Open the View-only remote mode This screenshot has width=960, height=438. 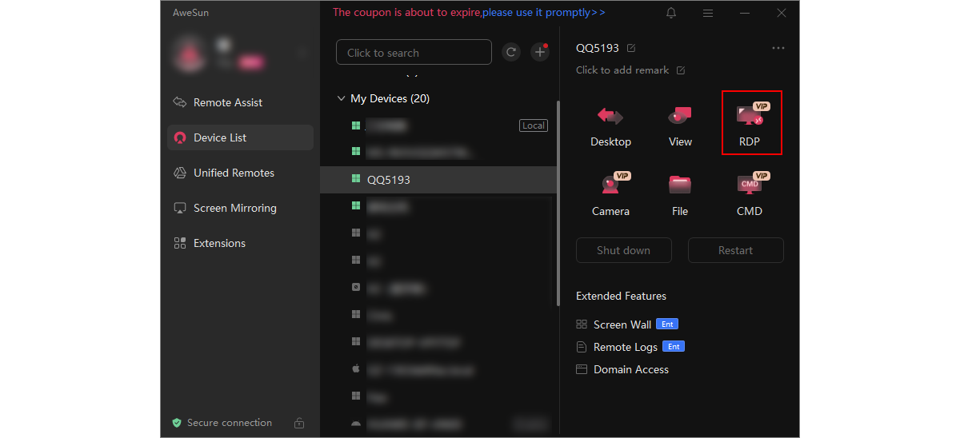[x=680, y=126]
